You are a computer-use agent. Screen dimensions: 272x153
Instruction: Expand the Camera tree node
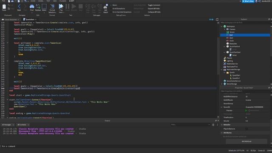point(224,29)
